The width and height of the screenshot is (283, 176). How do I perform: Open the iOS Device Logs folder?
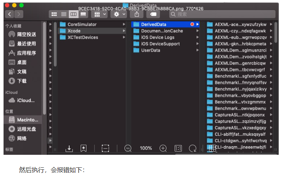(165, 37)
